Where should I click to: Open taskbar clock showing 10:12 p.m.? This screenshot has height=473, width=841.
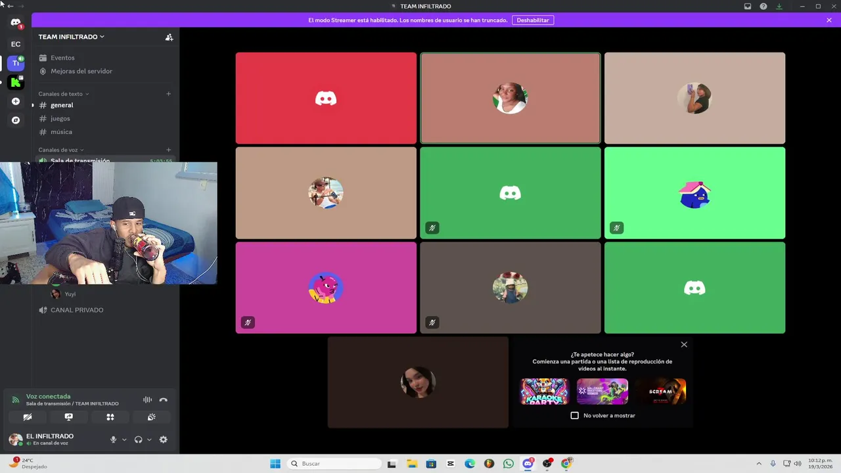[x=820, y=464]
